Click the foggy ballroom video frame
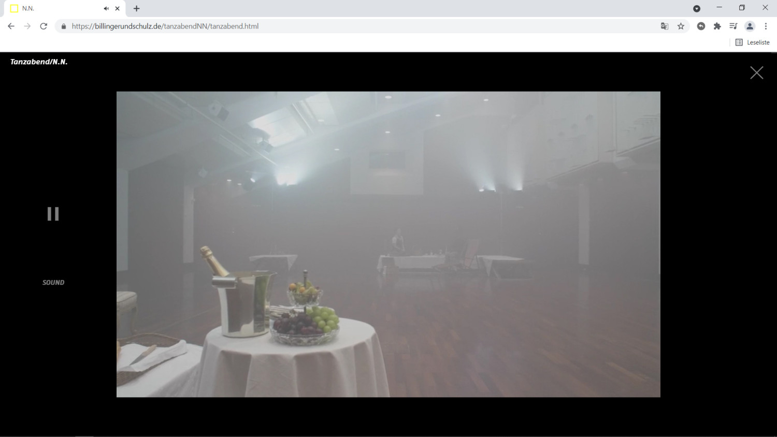The width and height of the screenshot is (777, 437). (388, 244)
